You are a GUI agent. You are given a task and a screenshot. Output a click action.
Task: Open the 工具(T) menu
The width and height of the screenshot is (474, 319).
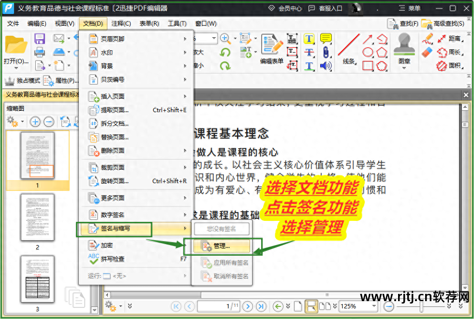177,24
